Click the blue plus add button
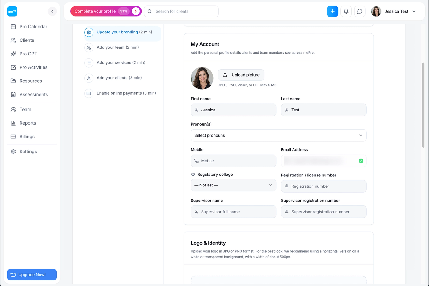This screenshot has width=429, height=286. (332, 11)
